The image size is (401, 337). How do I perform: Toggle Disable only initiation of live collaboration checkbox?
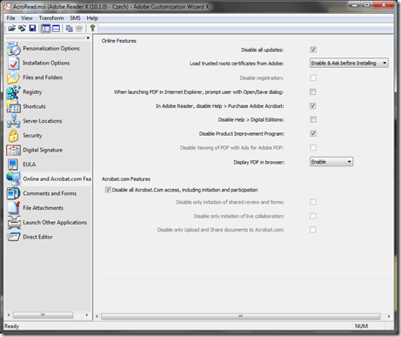click(313, 216)
